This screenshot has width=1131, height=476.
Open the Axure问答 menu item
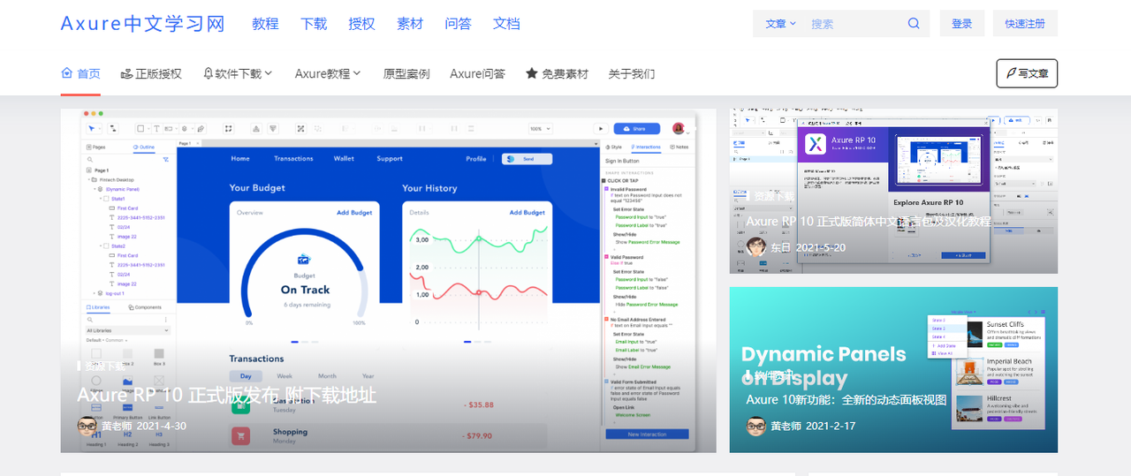click(x=477, y=73)
